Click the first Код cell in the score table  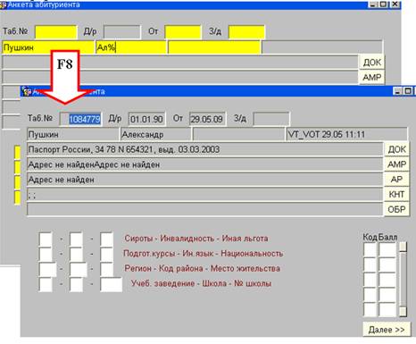[x=370, y=249]
